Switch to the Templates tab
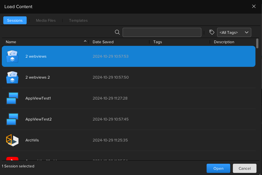Image resolution: width=262 pixels, height=175 pixels. point(78,20)
